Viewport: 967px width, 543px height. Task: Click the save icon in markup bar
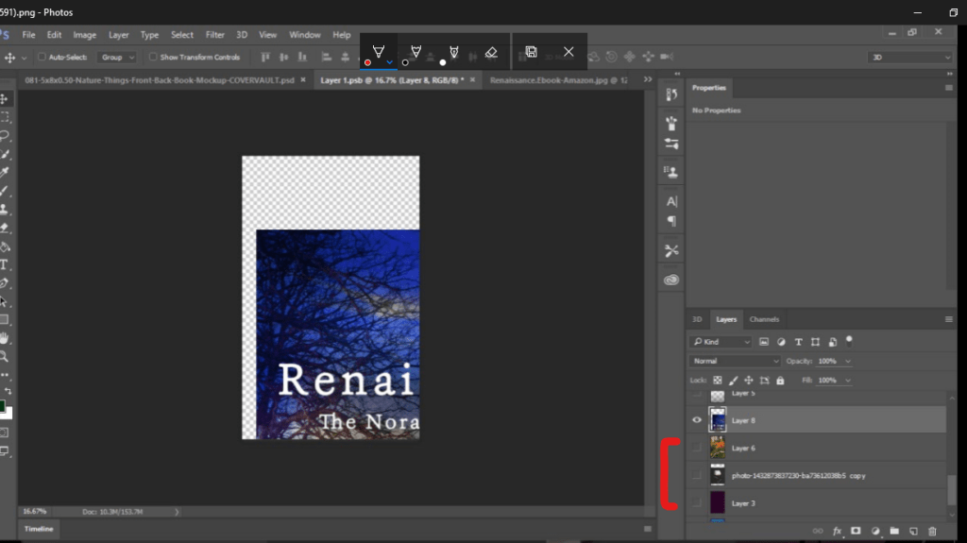tap(532, 52)
